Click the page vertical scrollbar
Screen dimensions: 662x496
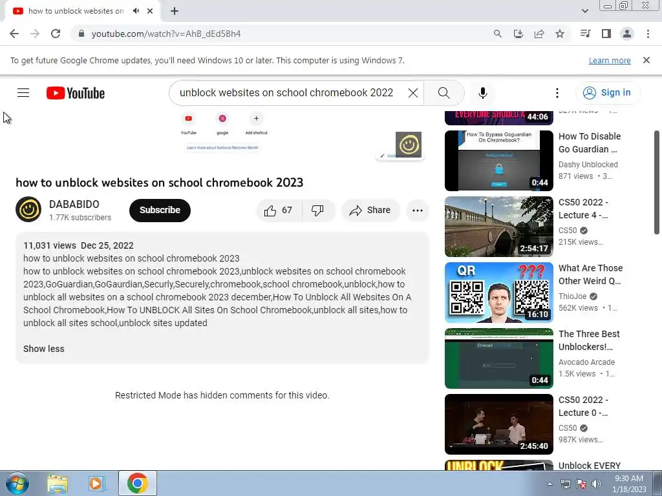tap(657, 182)
